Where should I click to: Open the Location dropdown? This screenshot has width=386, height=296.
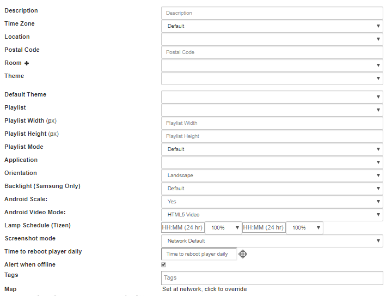tap(272, 39)
